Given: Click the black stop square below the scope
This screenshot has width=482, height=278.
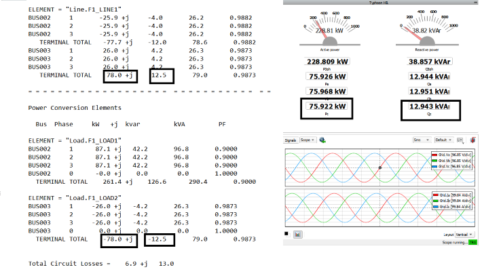Looking at the screenshot, I should point(286,234).
